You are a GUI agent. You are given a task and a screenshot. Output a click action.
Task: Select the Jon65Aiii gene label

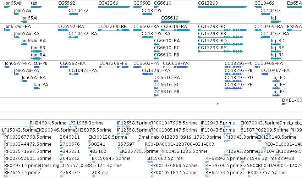13,3
